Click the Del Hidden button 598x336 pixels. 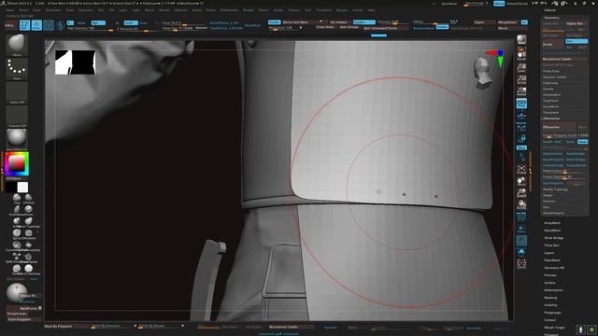[x=338, y=22]
